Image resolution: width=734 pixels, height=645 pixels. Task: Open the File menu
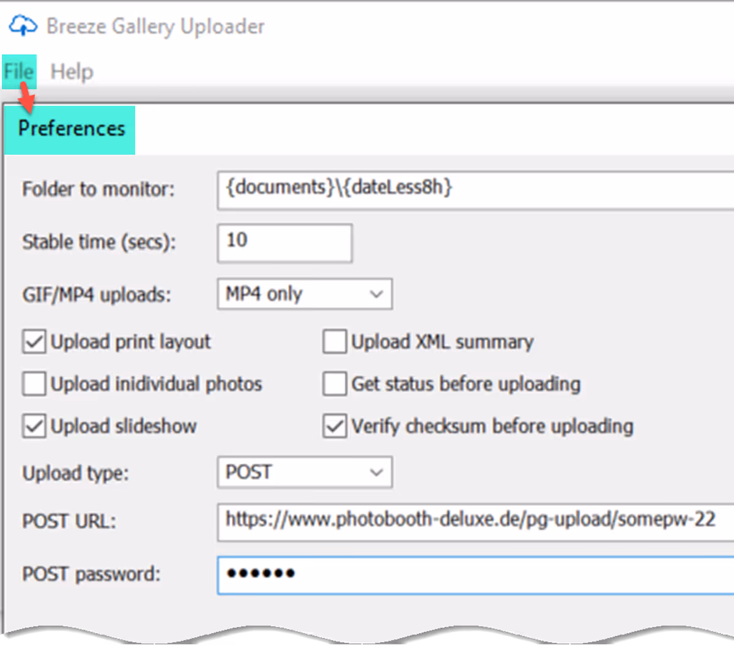pos(19,72)
